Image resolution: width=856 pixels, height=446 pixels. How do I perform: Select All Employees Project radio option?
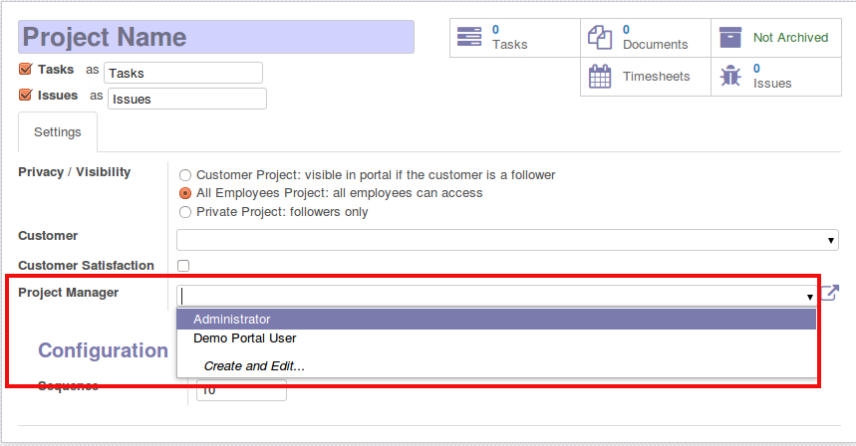[185, 193]
